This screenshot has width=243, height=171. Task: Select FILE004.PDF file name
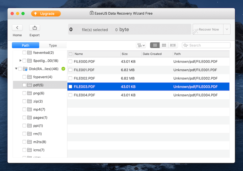point(84,95)
